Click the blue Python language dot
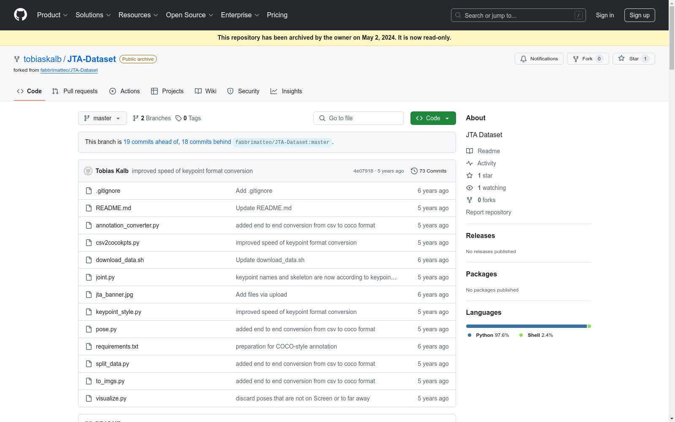 pos(470,335)
